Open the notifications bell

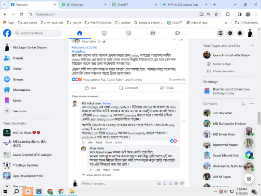240,33
